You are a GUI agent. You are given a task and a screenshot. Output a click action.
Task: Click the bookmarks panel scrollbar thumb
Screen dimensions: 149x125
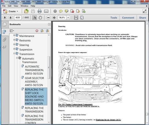point(49,68)
